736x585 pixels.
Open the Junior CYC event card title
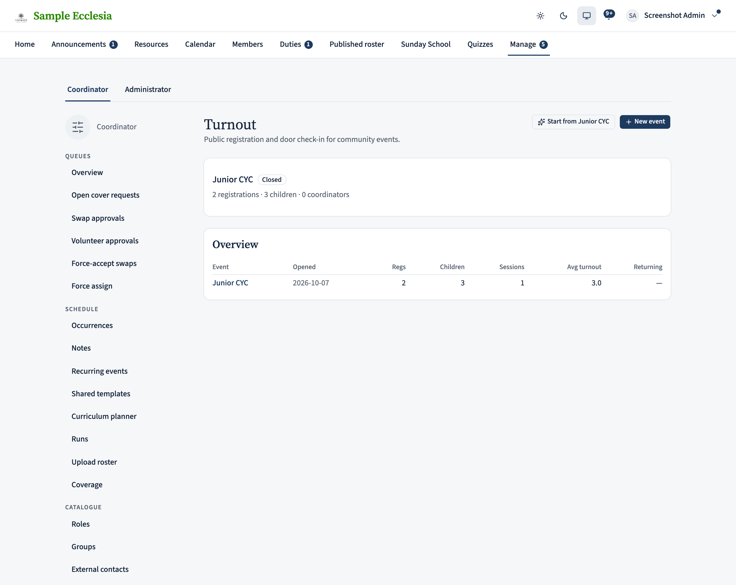point(232,179)
